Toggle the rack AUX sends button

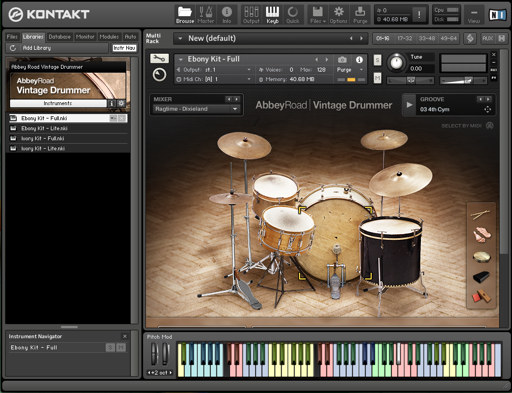click(487, 38)
